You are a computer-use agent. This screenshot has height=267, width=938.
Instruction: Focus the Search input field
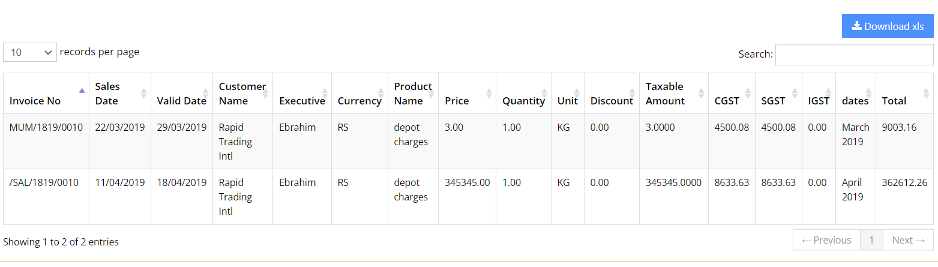coord(854,54)
